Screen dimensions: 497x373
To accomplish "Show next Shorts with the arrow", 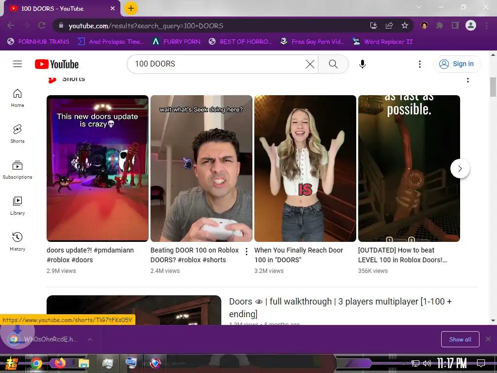I will [x=460, y=169].
